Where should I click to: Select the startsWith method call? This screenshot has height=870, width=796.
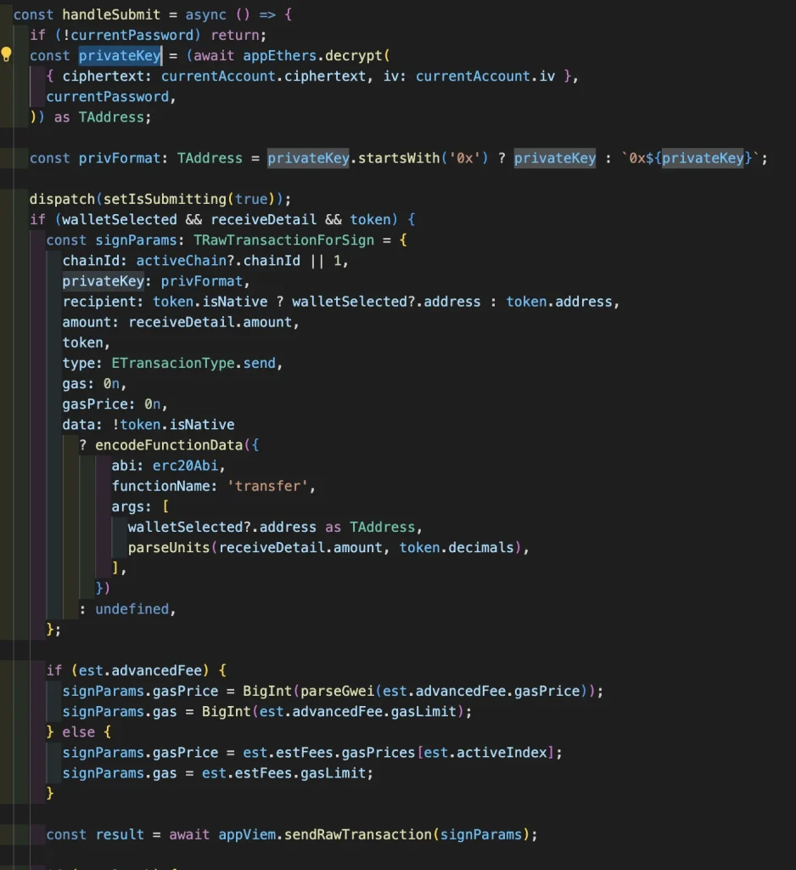coord(395,158)
